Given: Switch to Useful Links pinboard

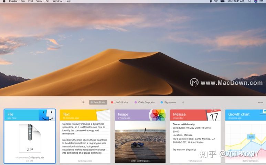Looking at the screenshot, I should coord(119,102).
